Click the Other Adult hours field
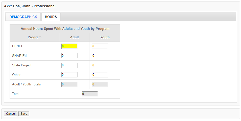 tap(69, 75)
